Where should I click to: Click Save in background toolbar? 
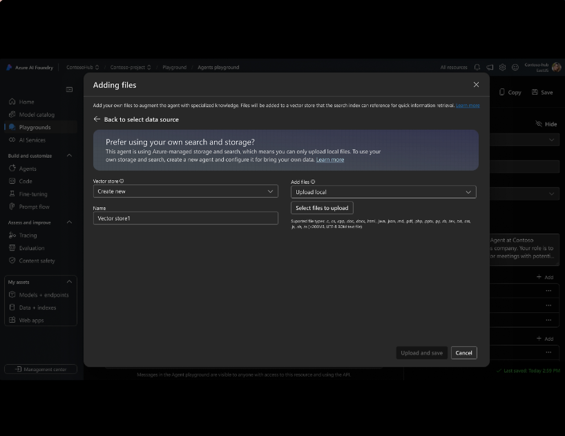pyautogui.click(x=542, y=93)
